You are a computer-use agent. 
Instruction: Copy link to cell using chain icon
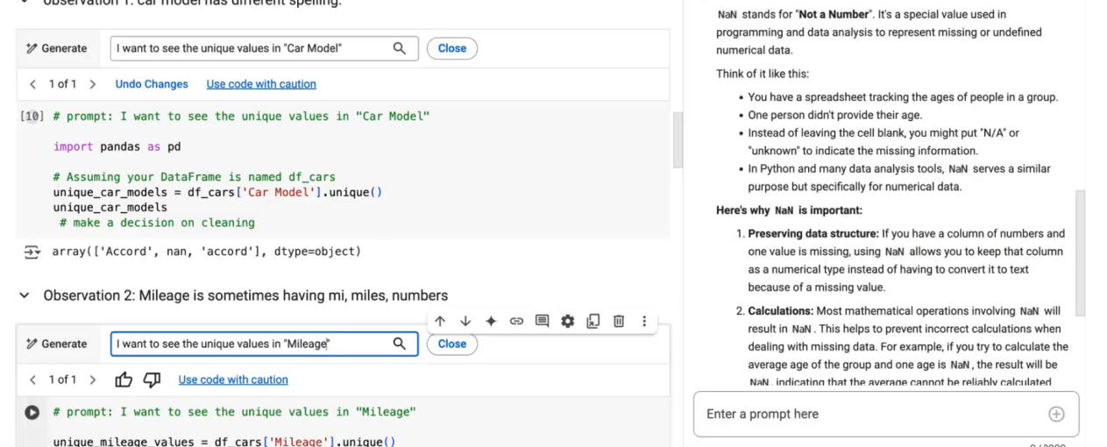pyautogui.click(x=516, y=322)
